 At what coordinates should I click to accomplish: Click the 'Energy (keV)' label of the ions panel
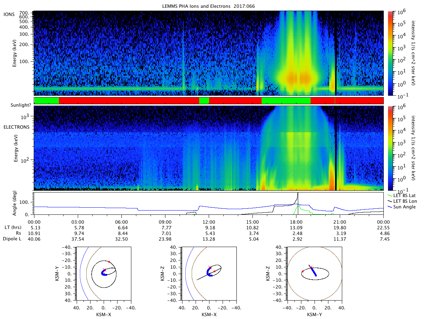point(15,53)
